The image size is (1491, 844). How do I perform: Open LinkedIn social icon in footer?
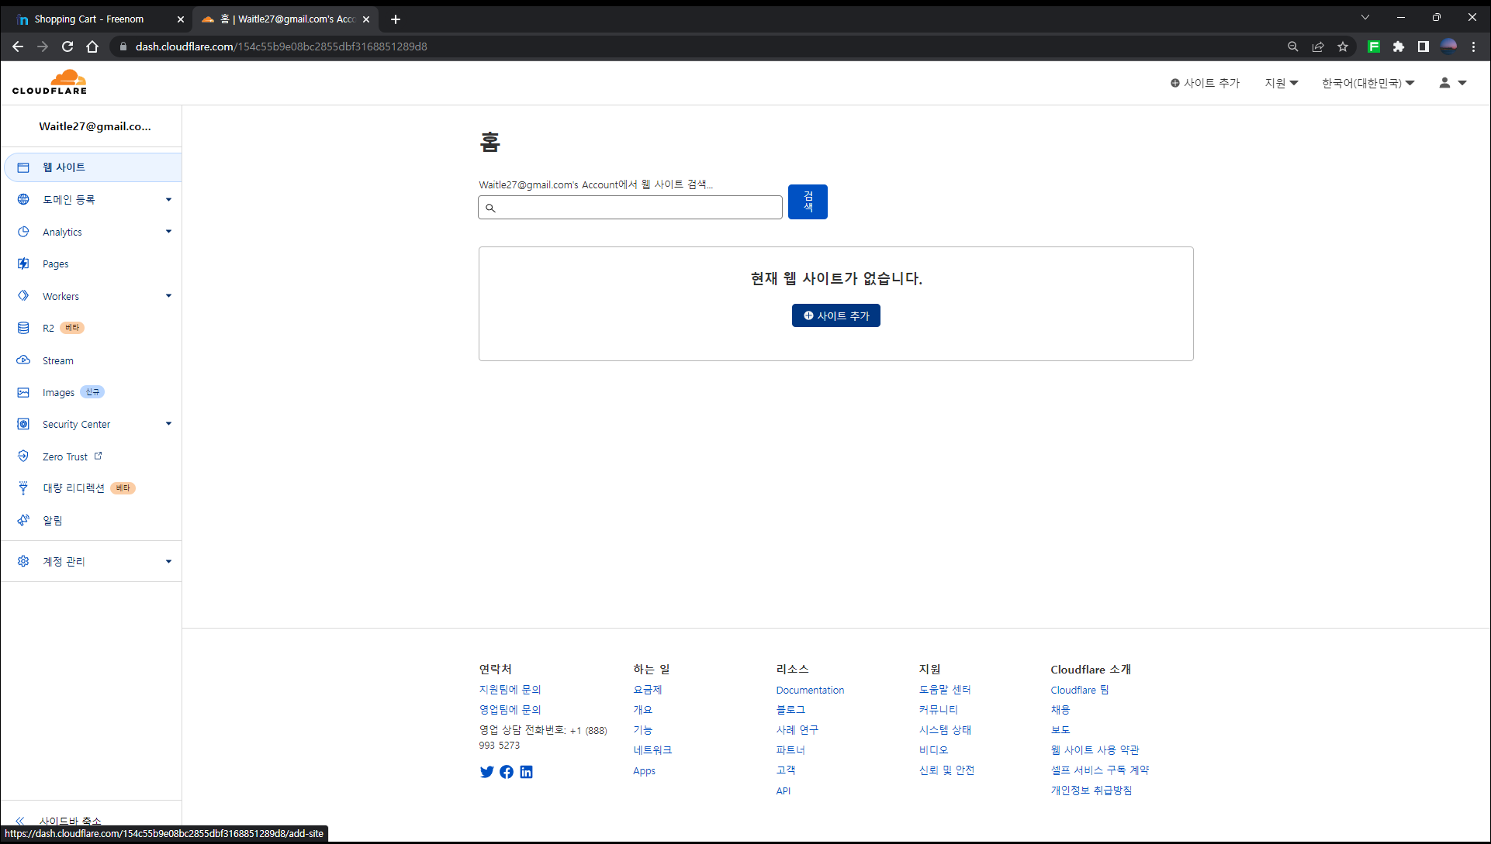point(526,772)
